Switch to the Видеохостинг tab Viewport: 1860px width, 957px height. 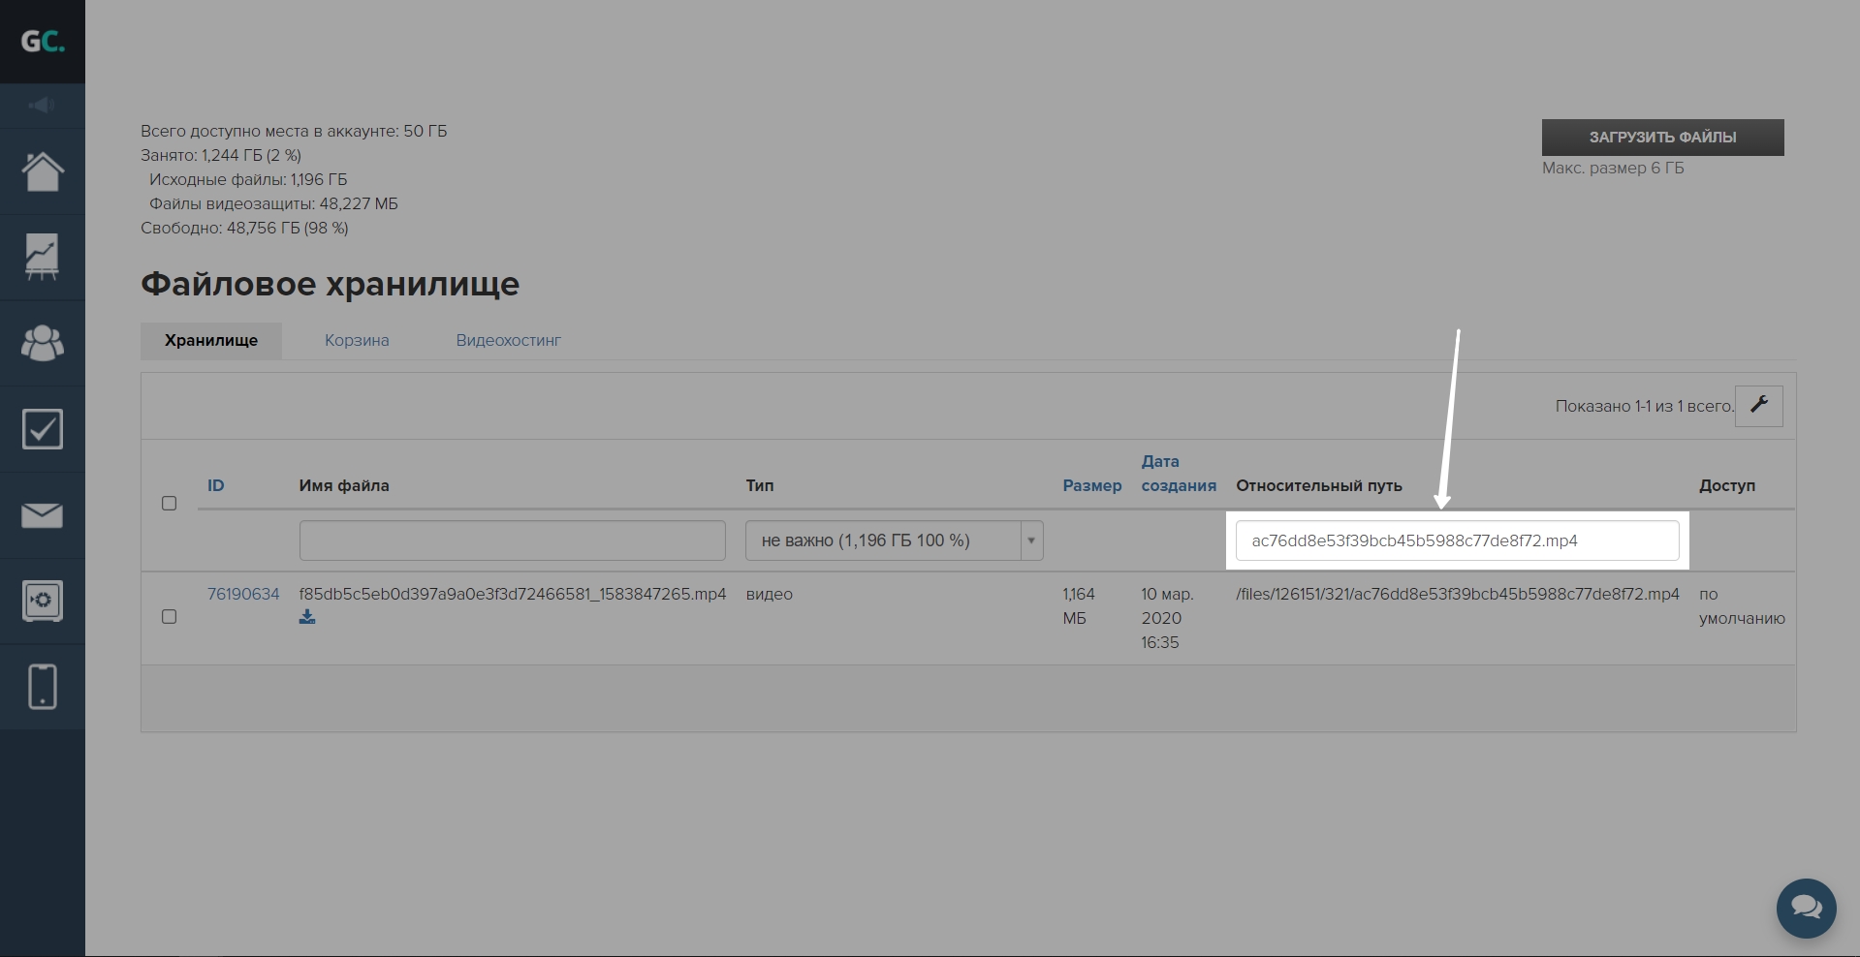click(508, 341)
